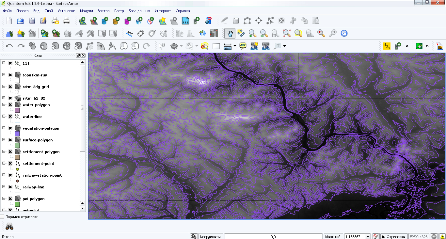Click the EPSG:4326 projection button

click(x=419, y=237)
